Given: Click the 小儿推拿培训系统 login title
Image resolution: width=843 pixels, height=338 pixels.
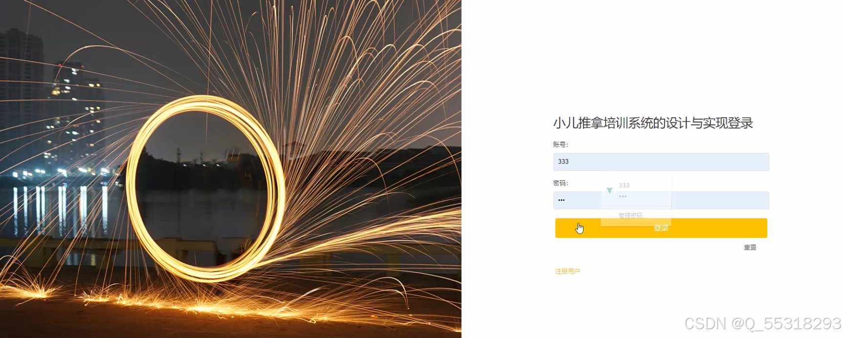Looking at the screenshot, I should [x=653, y=123].
